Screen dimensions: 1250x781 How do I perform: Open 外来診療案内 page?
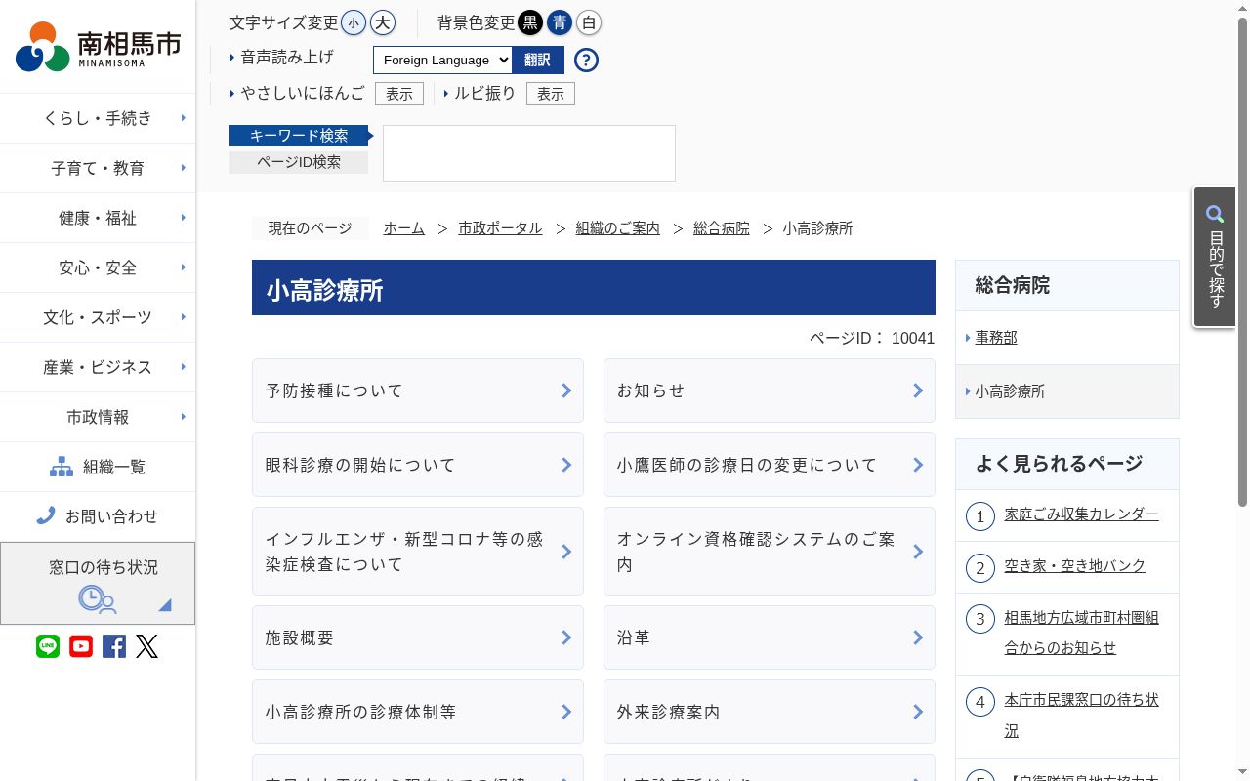point(770,713)
